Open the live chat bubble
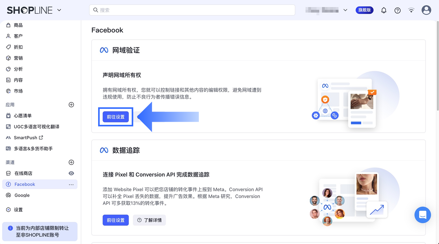The image size is (439, 244). coord(423,215)
